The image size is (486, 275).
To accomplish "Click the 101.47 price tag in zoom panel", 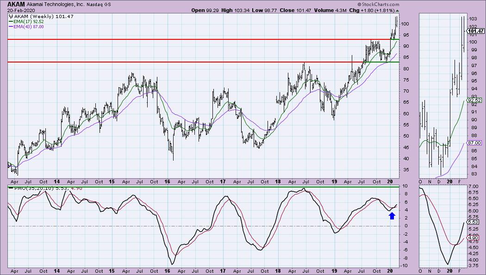I will coord(476,31).
